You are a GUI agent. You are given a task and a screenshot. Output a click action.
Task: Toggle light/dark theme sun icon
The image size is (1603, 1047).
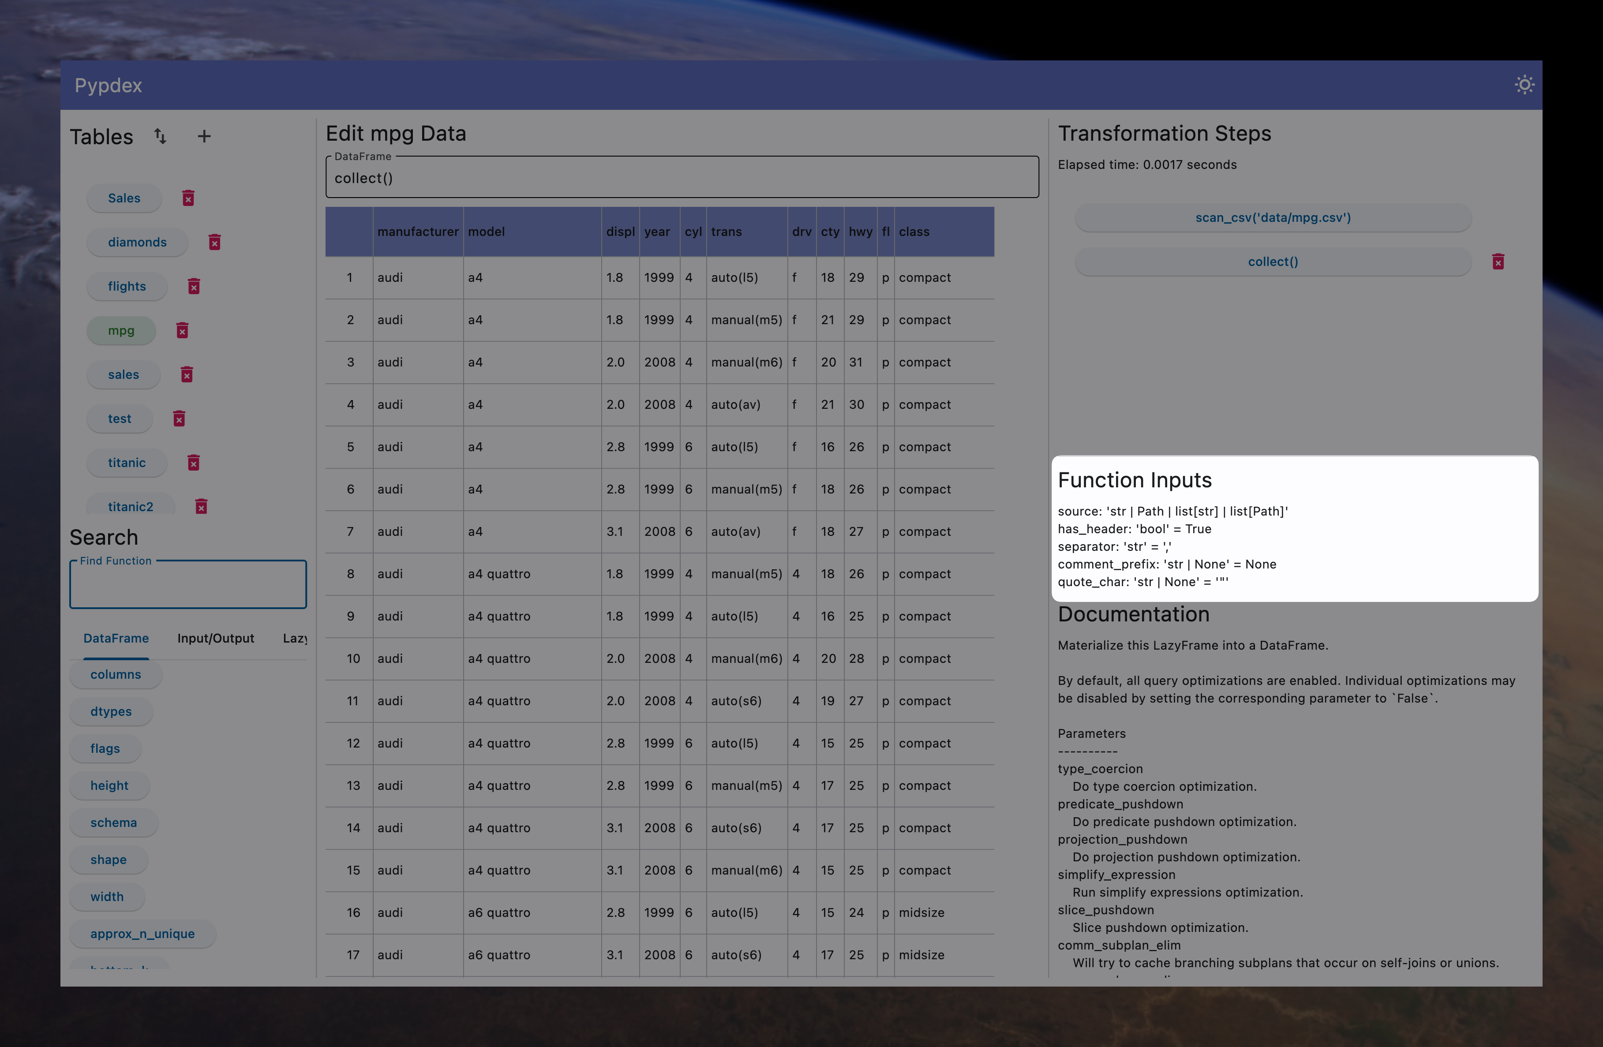coord(1524,85)
